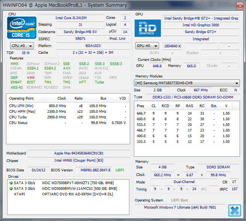Screen dimensions: 246x221
Task: Click the Prod. Unit field
Action: (117, 39)
